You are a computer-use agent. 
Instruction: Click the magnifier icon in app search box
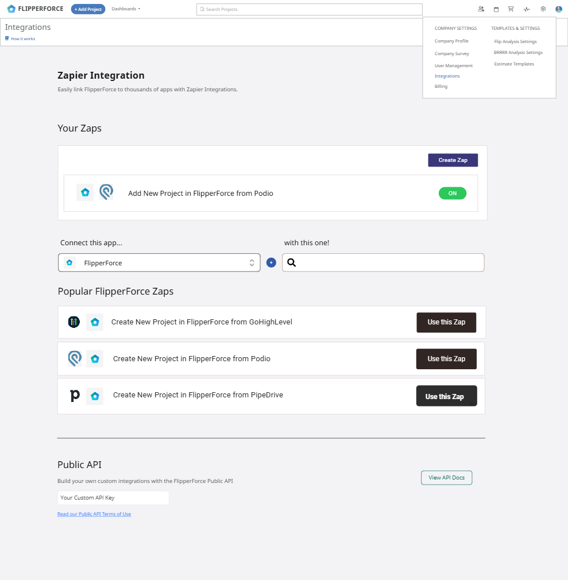point(292,262)
